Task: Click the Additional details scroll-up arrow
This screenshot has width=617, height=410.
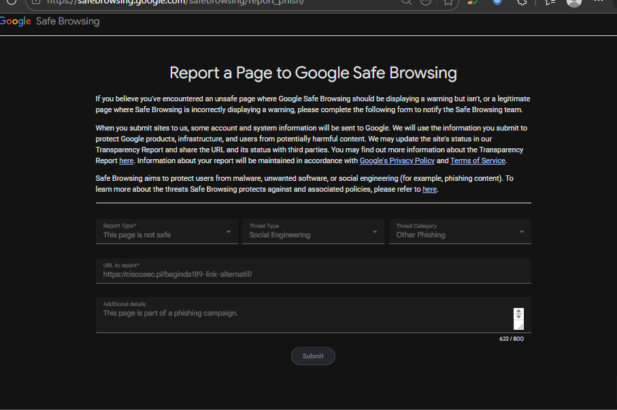Action: [518, 311]
